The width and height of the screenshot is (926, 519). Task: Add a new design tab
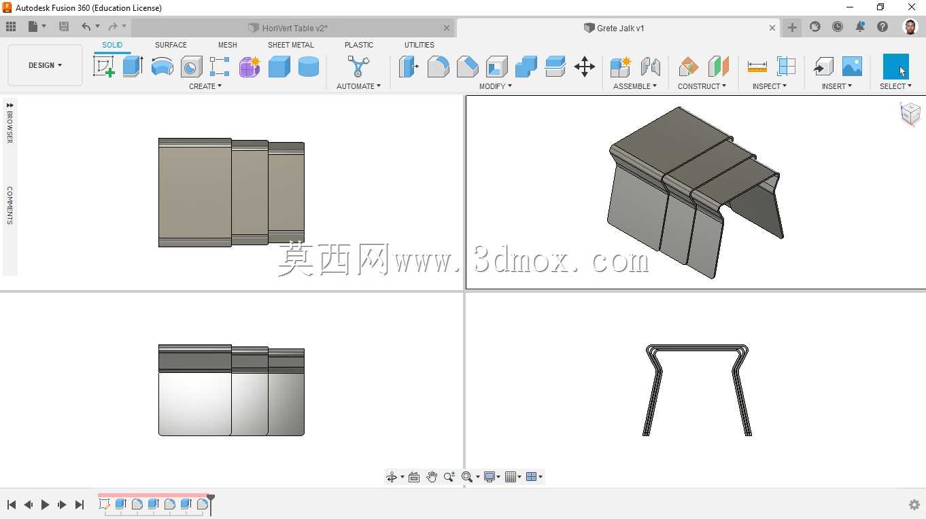[x=792, y=27]
